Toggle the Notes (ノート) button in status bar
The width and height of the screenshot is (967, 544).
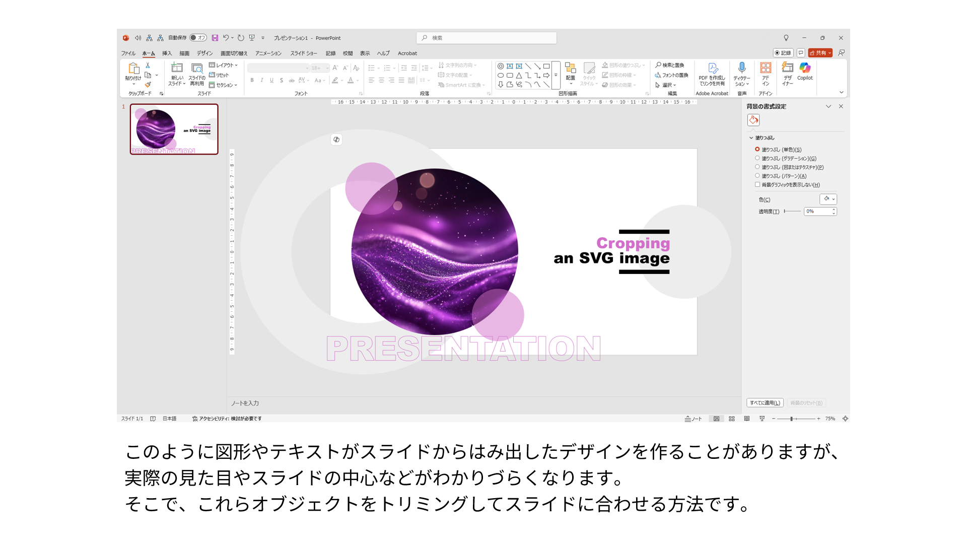tap(693, 419)
